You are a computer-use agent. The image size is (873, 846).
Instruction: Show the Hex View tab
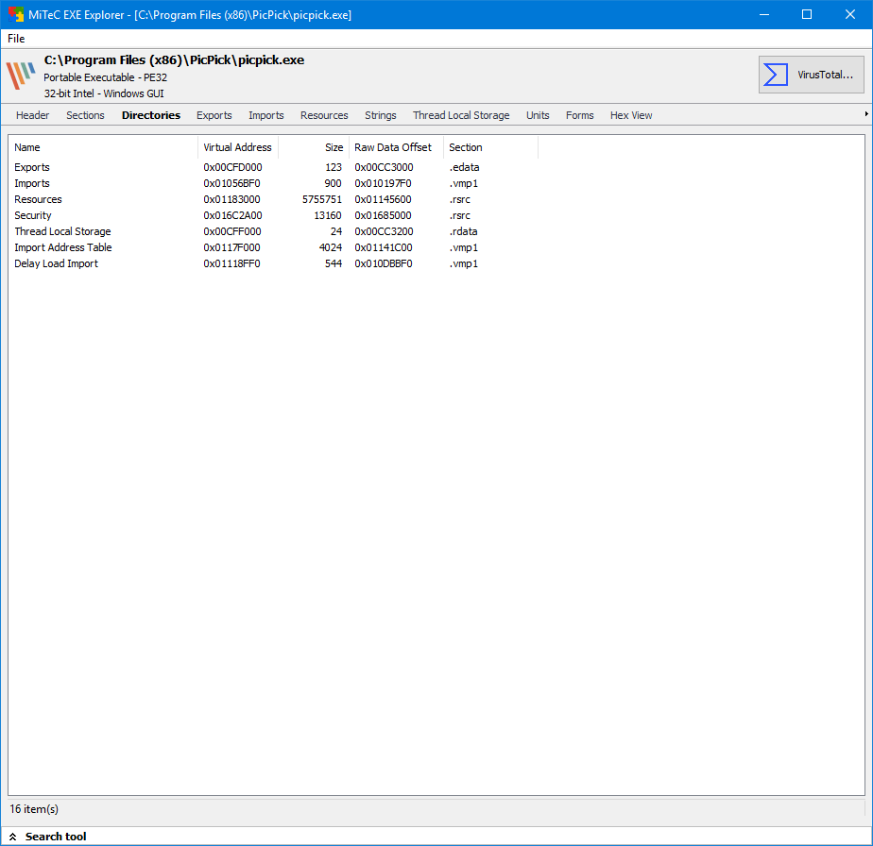[x=631, y=115]
